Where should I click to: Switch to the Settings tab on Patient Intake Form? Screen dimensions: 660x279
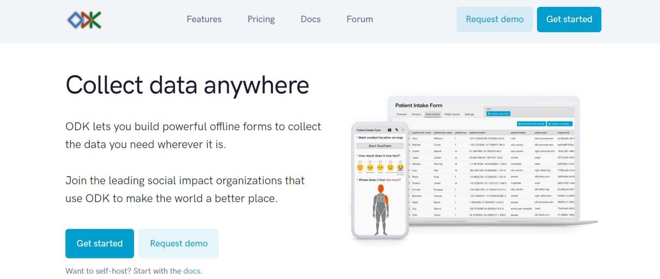click(x=469, y=114)
